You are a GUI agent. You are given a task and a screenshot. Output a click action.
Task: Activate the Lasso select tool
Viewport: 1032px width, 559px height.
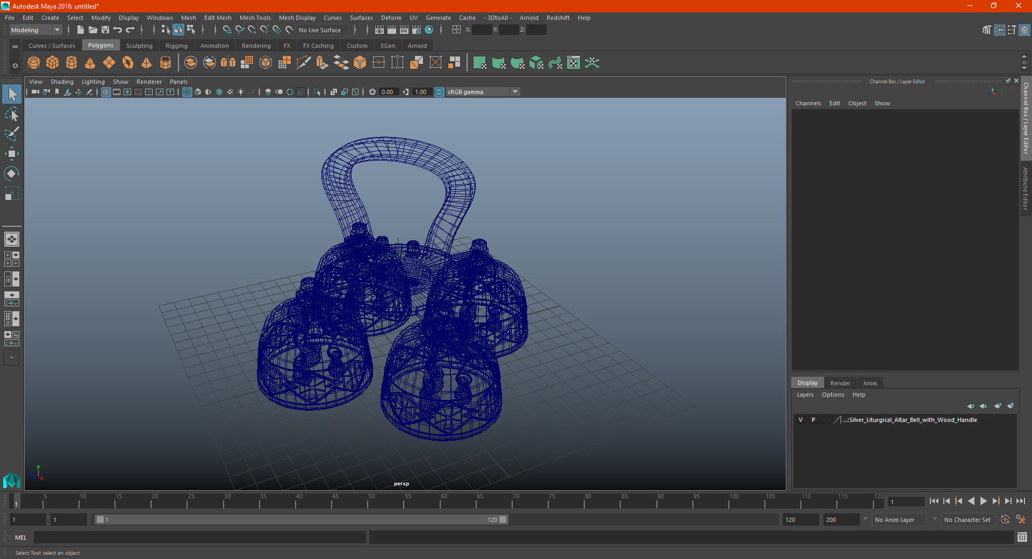[11, 114]
